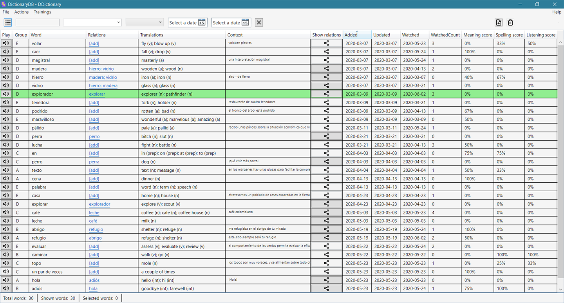Click context text volaban piedras
564x303 pixels.
pos(240,42)
